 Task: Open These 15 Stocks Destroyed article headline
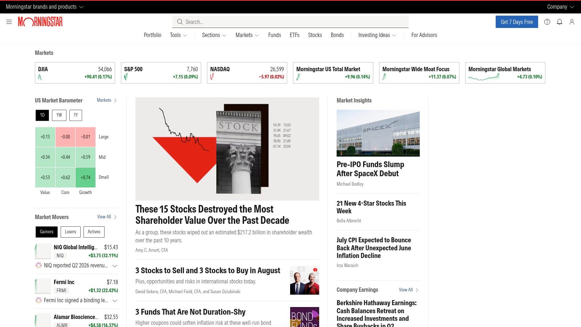coord(212,215)
